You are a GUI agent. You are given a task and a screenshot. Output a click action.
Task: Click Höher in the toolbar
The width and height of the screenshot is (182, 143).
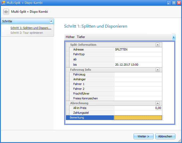[70, 37]
